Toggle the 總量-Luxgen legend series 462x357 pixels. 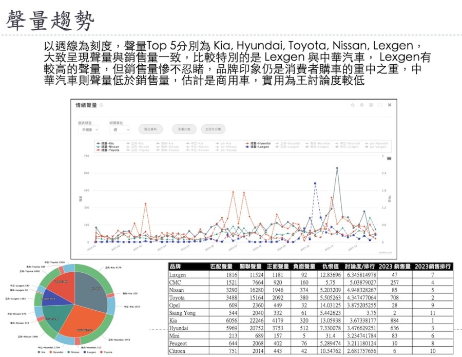pos(257,146)
